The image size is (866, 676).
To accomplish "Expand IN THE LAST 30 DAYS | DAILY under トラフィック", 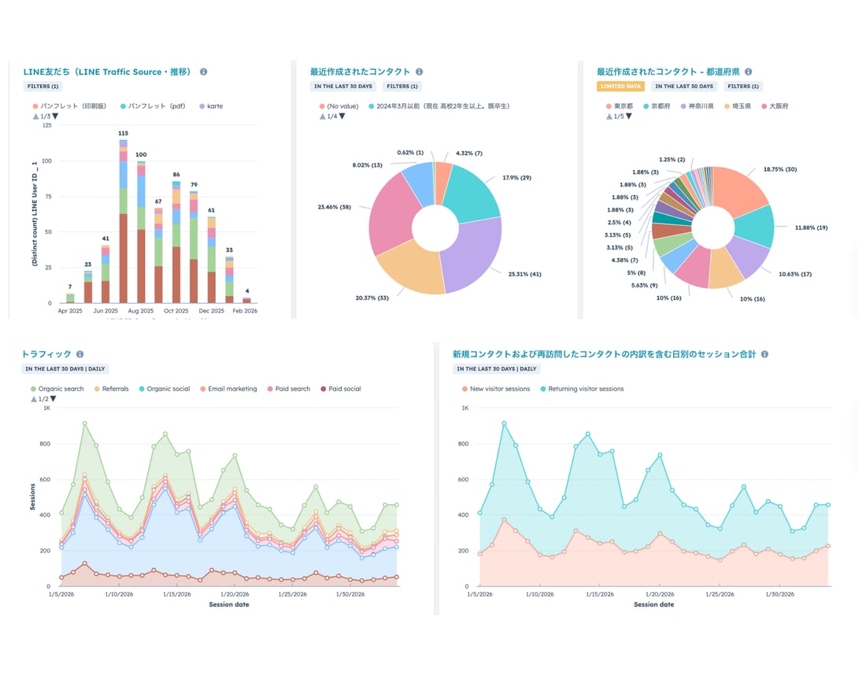I will [65, 369].
